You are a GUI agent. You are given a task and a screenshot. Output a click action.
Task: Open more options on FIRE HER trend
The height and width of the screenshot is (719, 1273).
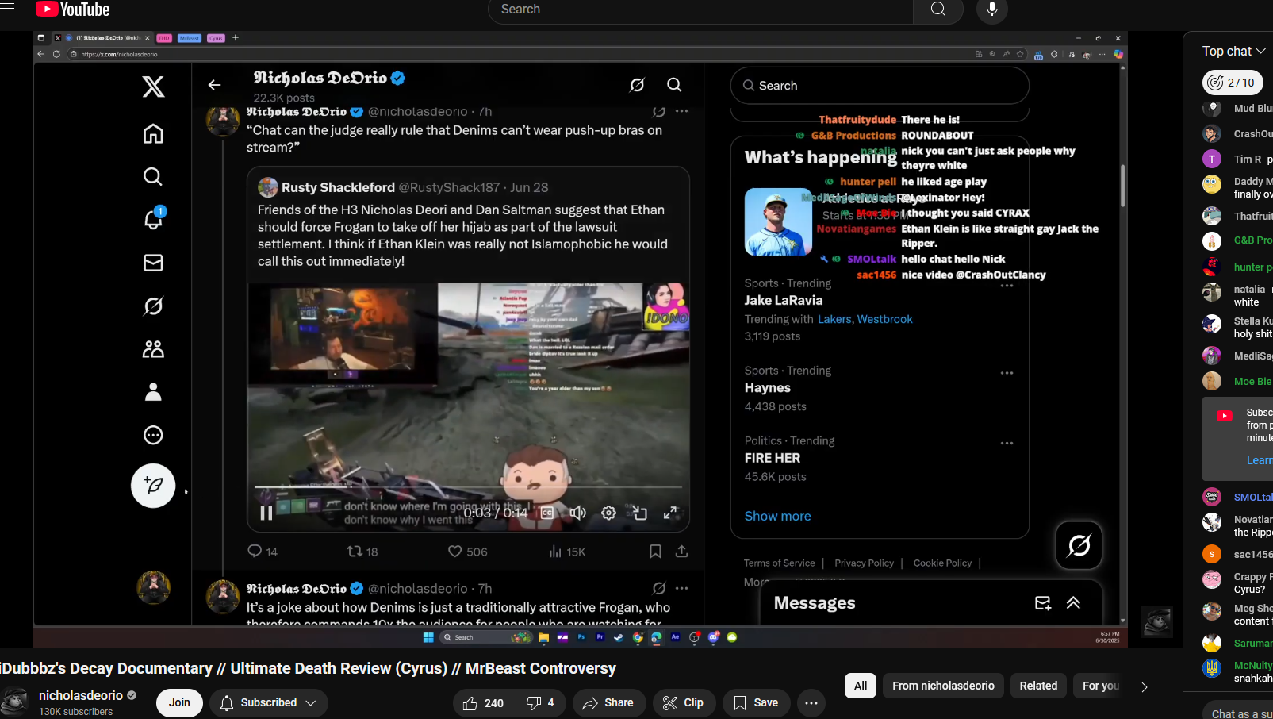pyautogui.click(x=1007, y=444)
